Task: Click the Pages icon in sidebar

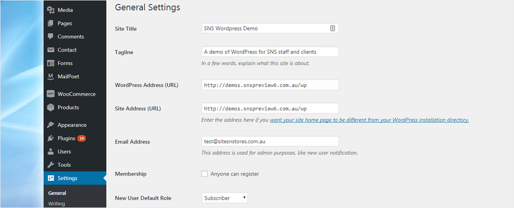Action: pyautogui.click(x=51, y=24)
